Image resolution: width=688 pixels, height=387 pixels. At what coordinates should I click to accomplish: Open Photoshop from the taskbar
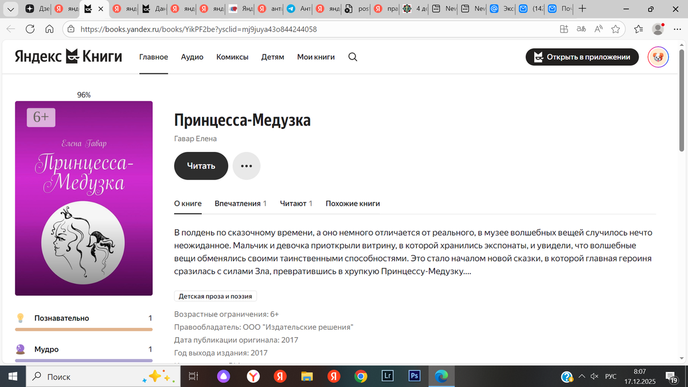tap(414, 376)
